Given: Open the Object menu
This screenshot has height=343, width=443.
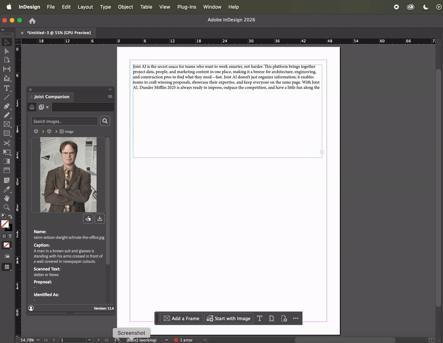Looking at the screenshot, I should click(x=126, y=7).
